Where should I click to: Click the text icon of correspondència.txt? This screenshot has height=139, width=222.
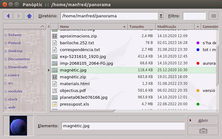click(55, 50)
